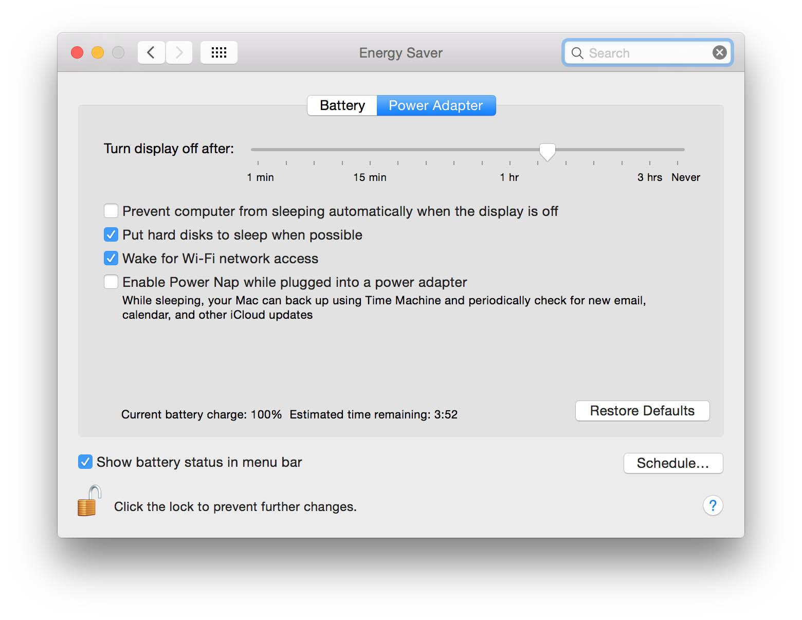This screenshot has width=802, height=620.
Task: Click 'Click the lock to prevent further changes.' text
Action: (235, 507)
